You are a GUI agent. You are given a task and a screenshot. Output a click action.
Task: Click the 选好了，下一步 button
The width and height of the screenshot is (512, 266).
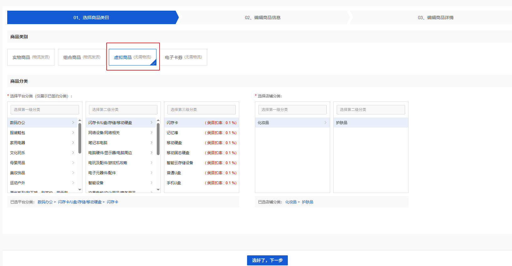267,260
